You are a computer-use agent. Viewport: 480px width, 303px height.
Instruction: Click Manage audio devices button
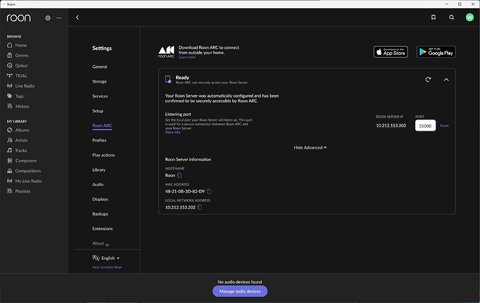click(240, 291)
